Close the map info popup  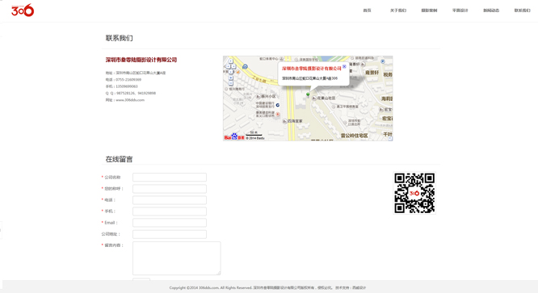[344, 66]
